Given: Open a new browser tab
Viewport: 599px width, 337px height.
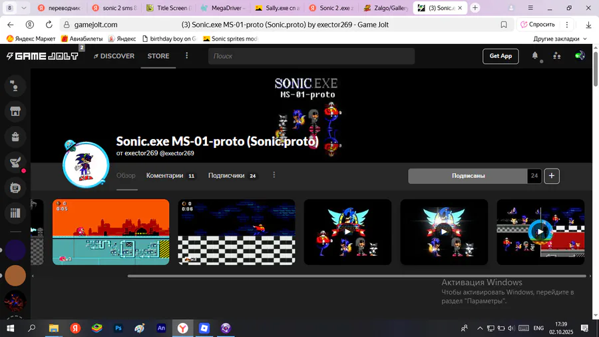Looking at the screenshot, I should tap(475, 7).
